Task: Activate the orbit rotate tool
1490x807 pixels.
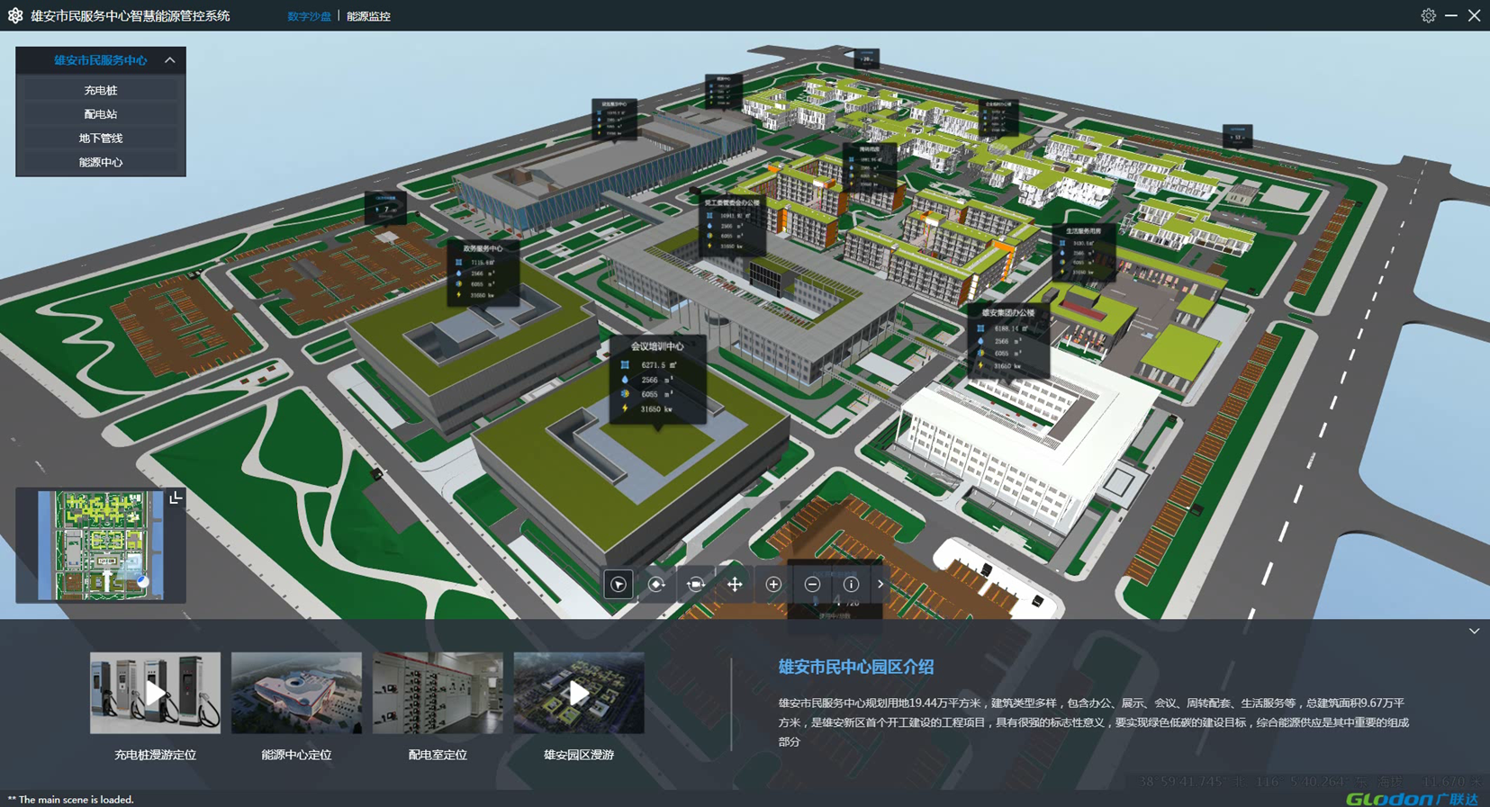Action: click(657, 585)
